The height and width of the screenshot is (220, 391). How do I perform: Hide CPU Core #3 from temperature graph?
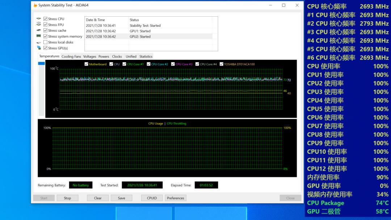(x=173, y=64)
